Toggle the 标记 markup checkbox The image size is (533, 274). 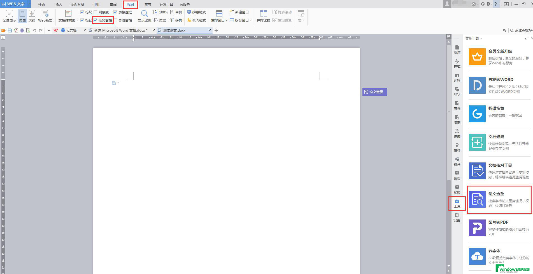click(82, 20)
